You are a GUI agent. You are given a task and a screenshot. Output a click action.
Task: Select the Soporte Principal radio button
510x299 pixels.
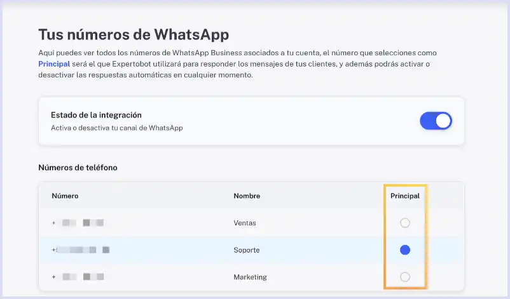coord(405,250)
